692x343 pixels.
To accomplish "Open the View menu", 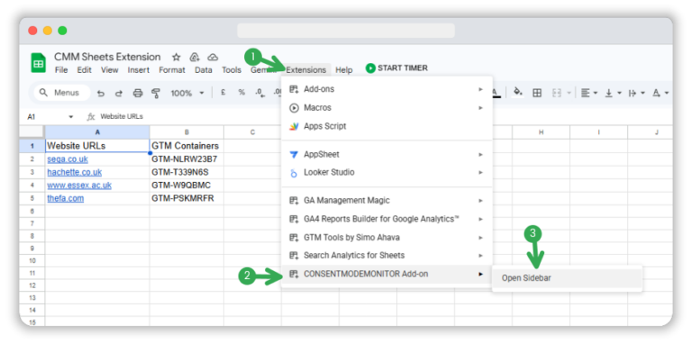I will pos(109,69).
